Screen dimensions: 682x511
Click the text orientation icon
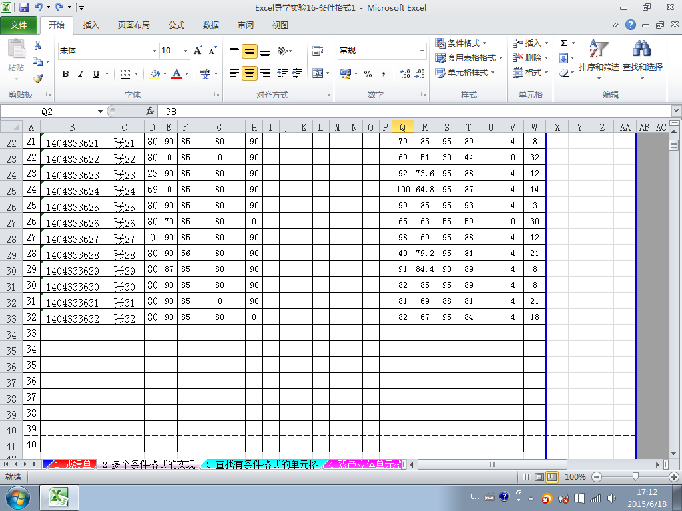click(x=282, y=51)
